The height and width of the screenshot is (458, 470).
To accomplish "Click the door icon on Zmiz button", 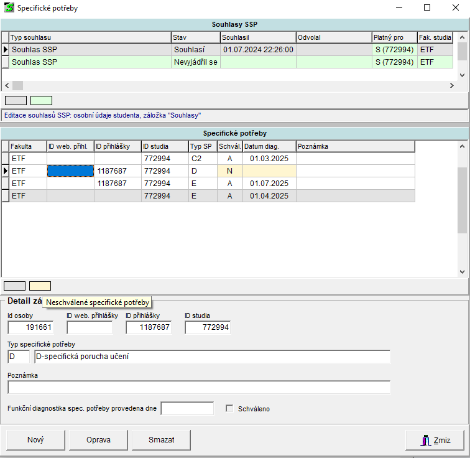I will coord(426,440).
